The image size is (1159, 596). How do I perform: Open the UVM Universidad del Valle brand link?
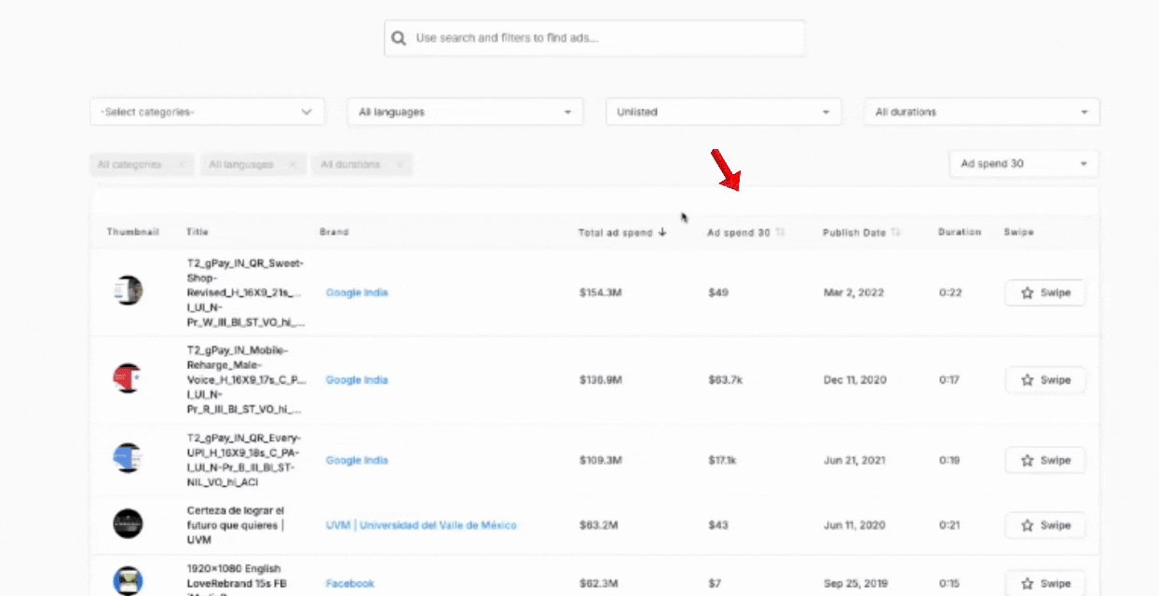pyautogui.click(x=421, y=525)
